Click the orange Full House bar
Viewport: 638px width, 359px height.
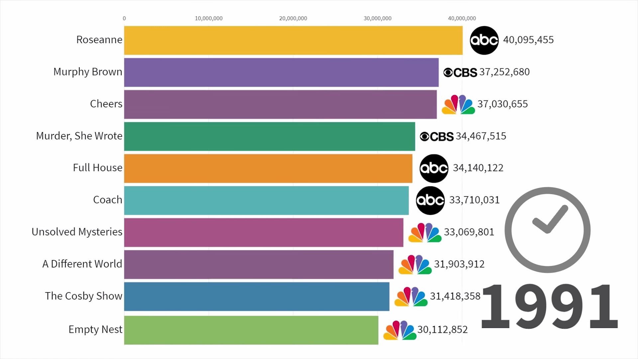click(268, 168)
